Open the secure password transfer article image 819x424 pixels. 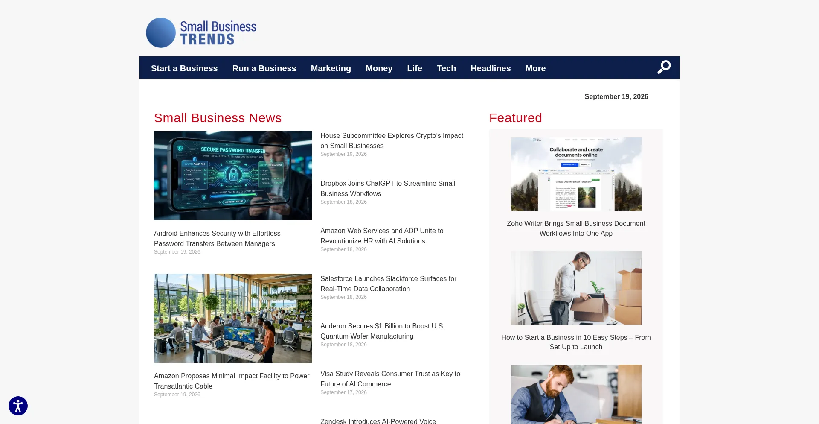pos(233,175)
